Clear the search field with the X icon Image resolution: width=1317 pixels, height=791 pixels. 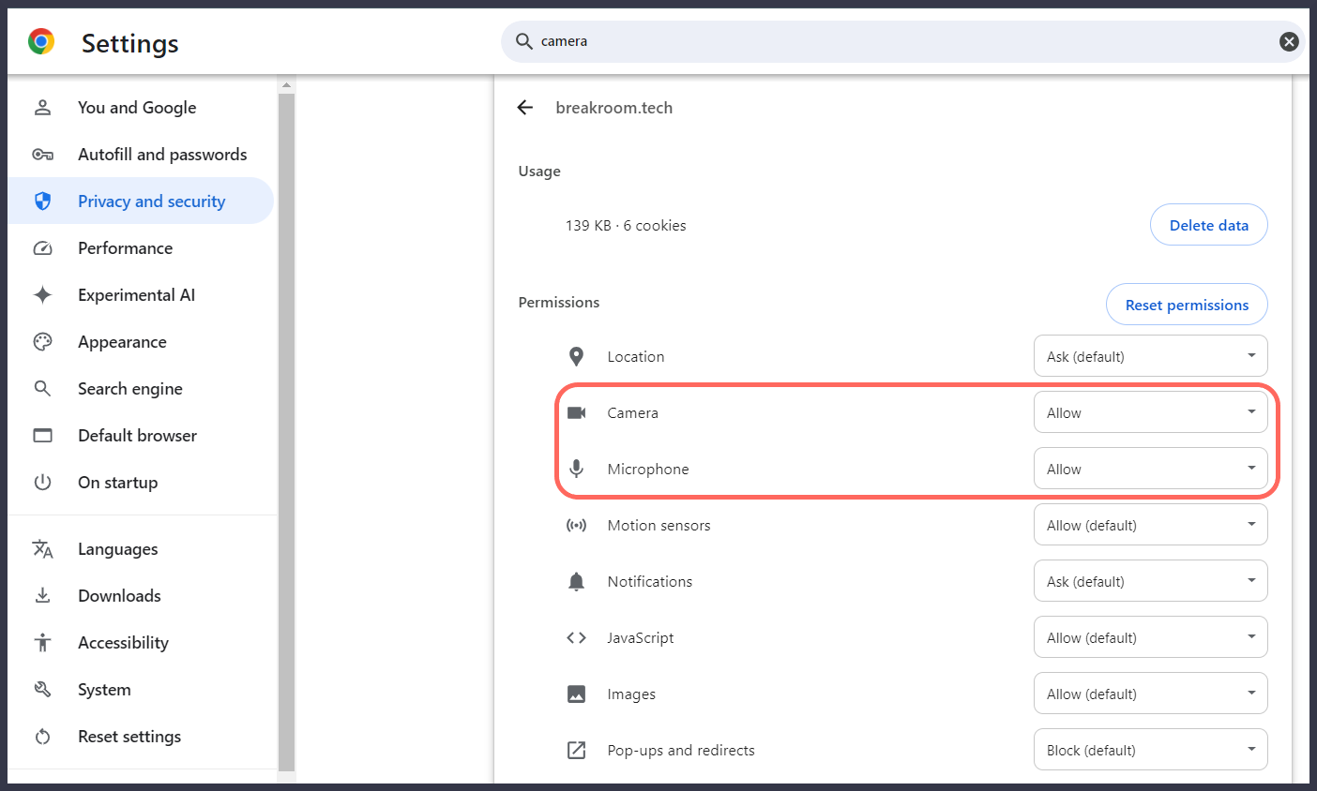(1289, 41)
